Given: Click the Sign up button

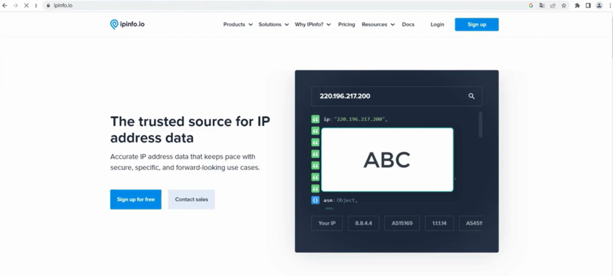Looking at the screenshot, I should [477, 24].
